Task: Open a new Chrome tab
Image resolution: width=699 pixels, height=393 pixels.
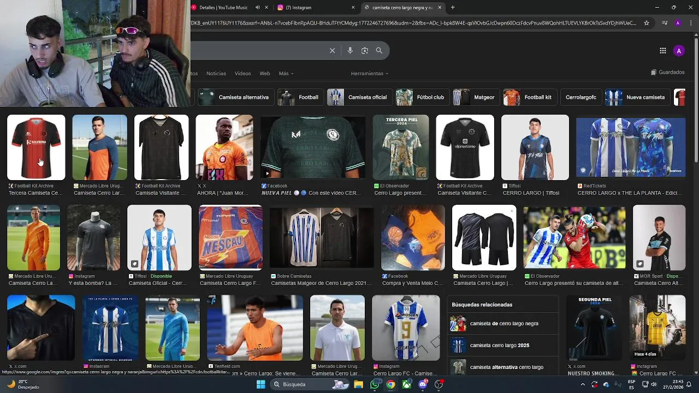Action: coord(453,8)
